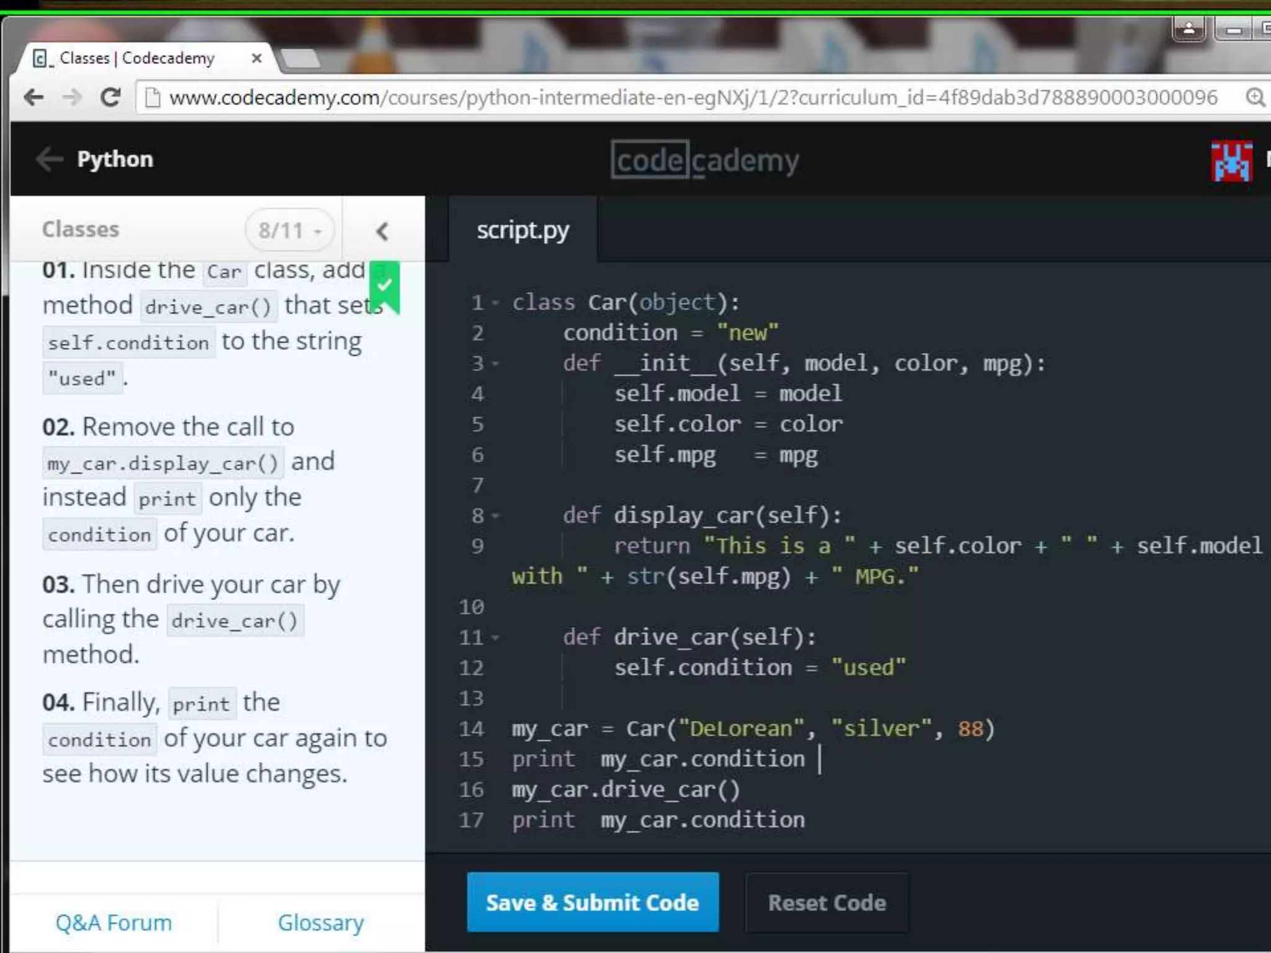
Task: Click the Codecademy favicon on the tab
Action: point(41,58)
